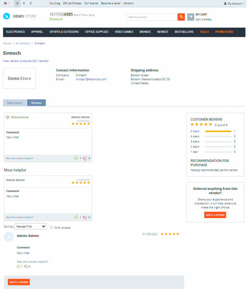Go to Newest menu item
Image resolution: width=247 pixels, height=291 pixels.
pyautogui.click(x=163, y=32)
